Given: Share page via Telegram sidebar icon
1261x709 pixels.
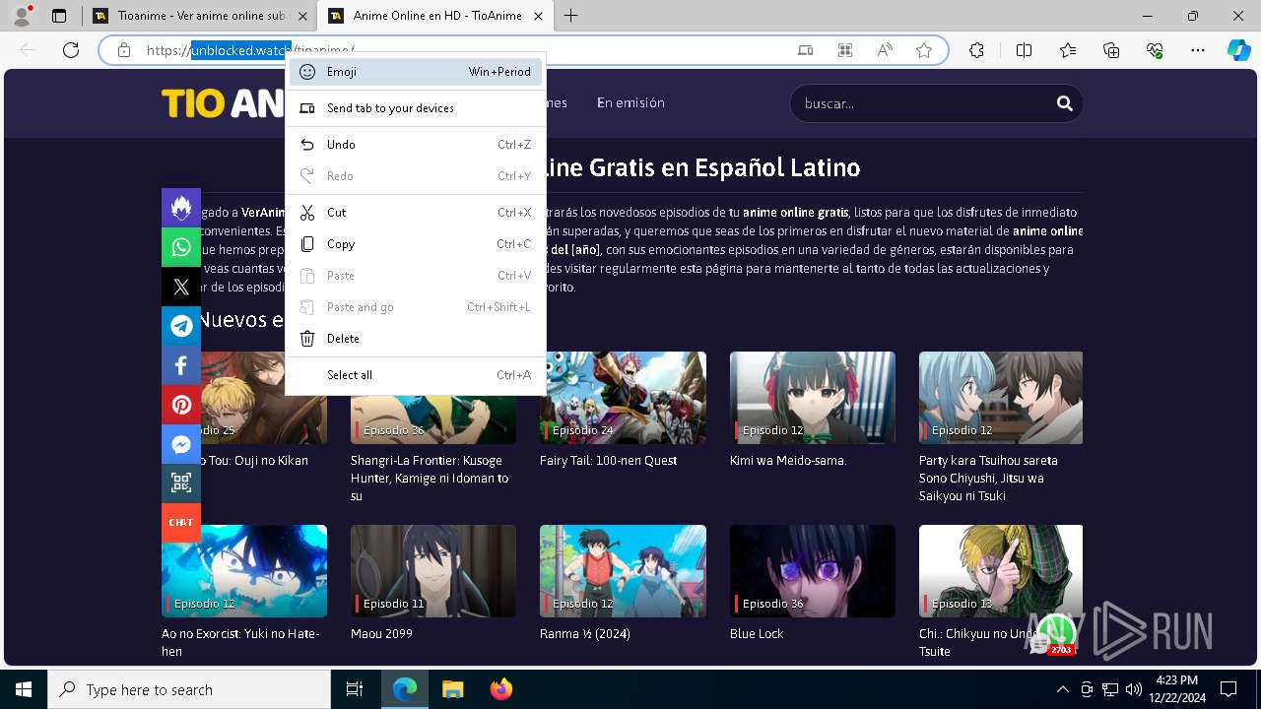Looking at the screenshot, I should coord(181,326).
